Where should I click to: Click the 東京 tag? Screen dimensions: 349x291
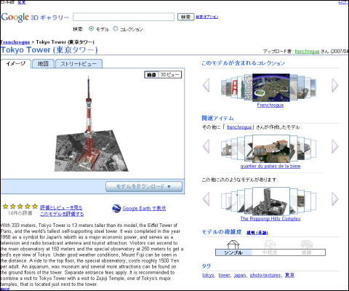(289, 275)
